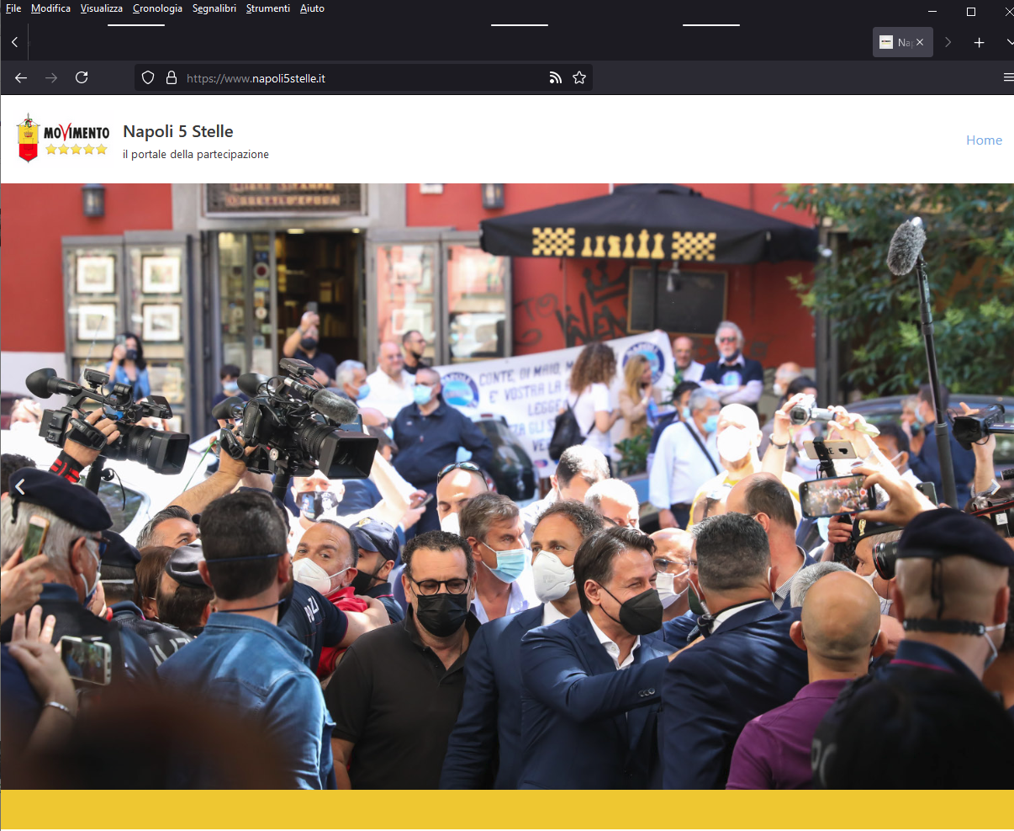Open the tracking protection shield icon
Screen dimensions: 1014x831
[148, 78]
